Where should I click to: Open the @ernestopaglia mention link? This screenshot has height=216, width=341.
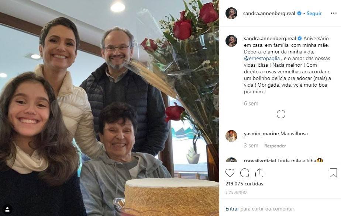[x=262, y=58]
